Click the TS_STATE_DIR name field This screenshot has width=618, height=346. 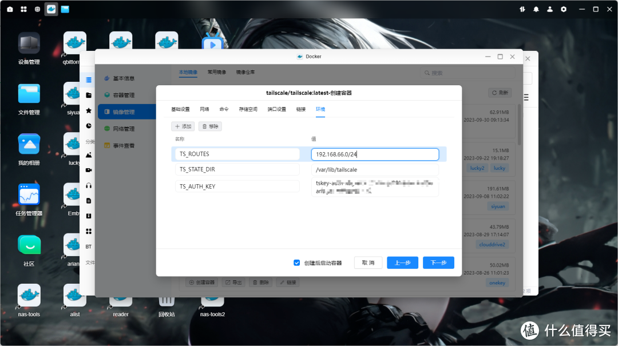click(237, 170)
